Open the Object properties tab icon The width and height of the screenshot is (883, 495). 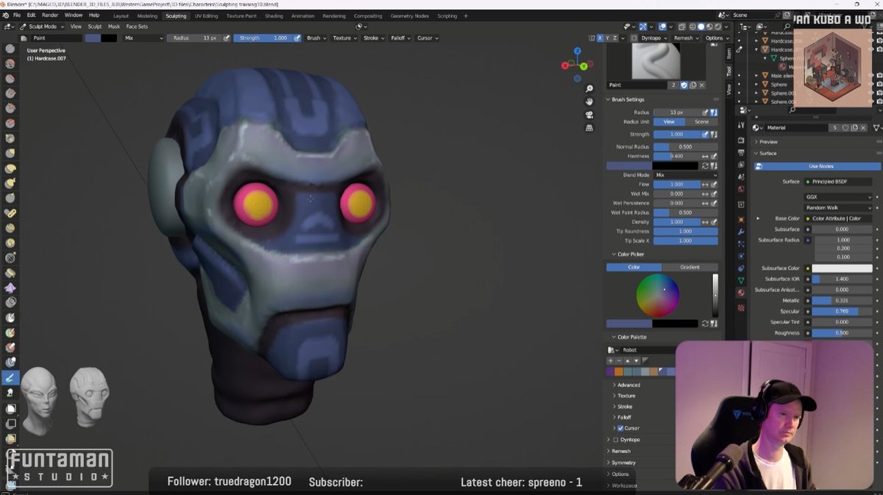[x=741, y=220]
